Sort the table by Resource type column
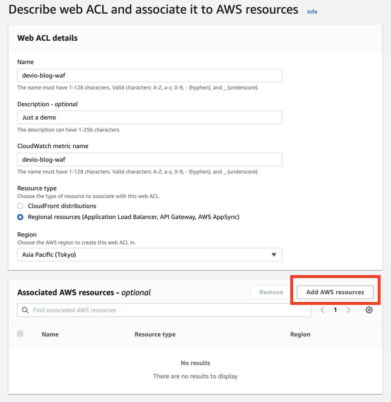391x402 pixels. (155, 334)
